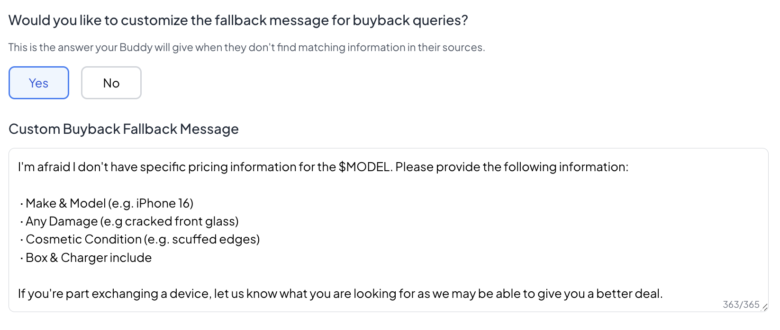Click the Custom Buyback Fallback Message heading
780x330 pixels.
124,129
